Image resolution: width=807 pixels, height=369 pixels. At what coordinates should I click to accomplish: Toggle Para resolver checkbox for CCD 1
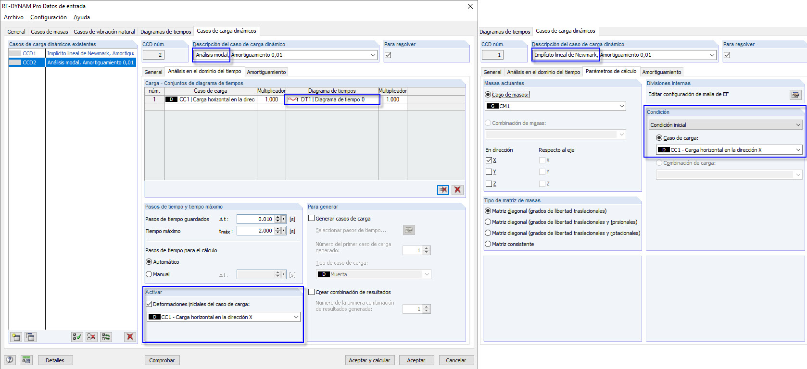click(727, 55)
